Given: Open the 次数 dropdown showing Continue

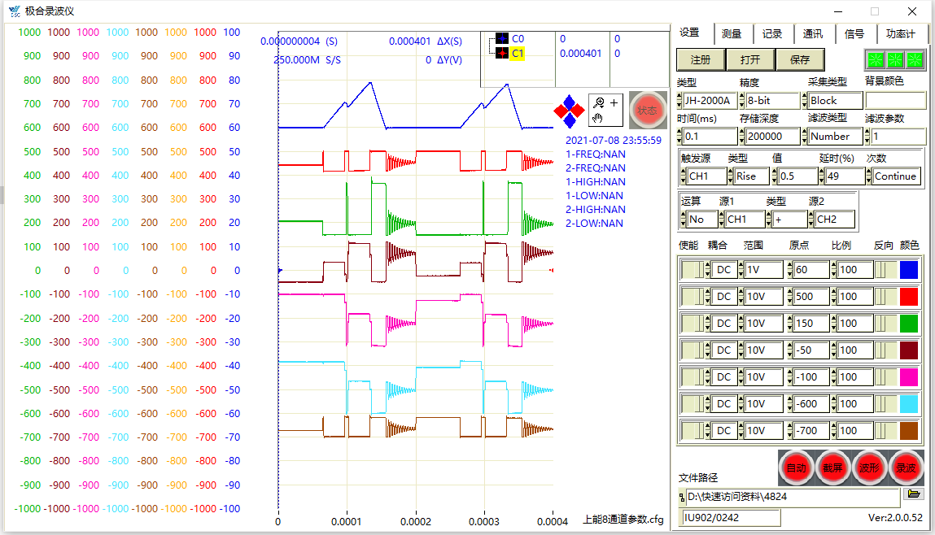Looking at the screenshot, I should (x=894, y=176).
